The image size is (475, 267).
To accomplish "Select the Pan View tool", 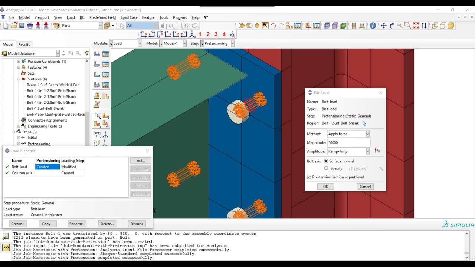I will [x=384, y=26].
